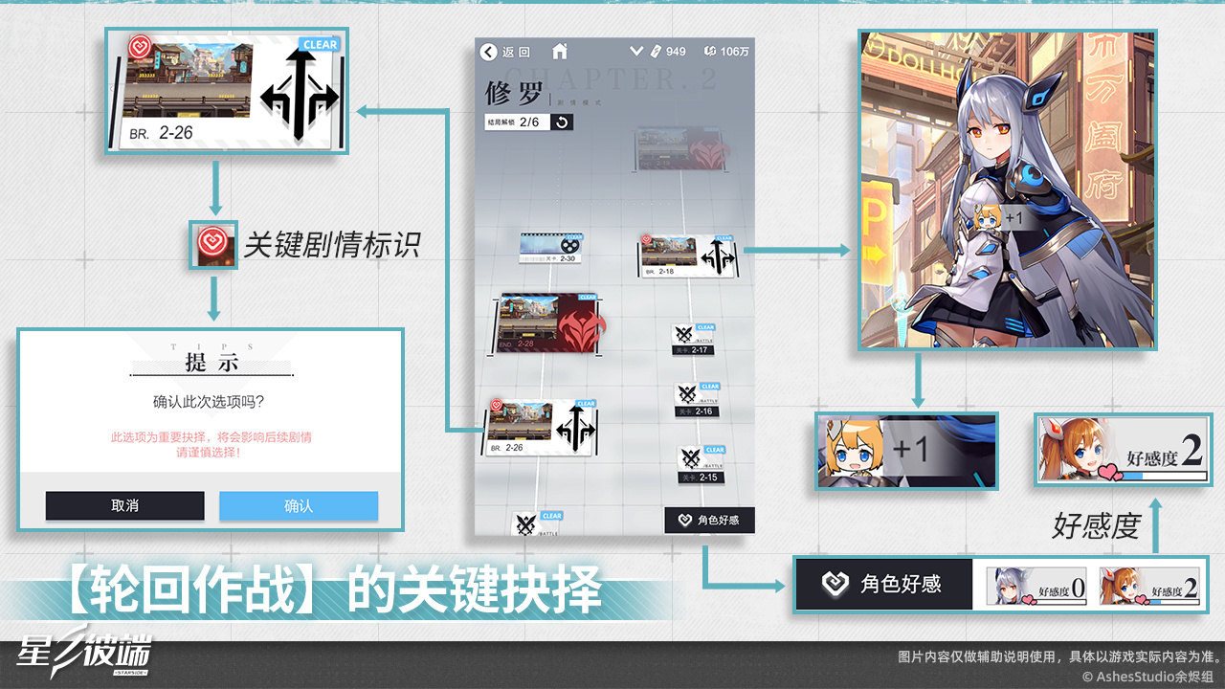Open the 角色好感 button on the stage map
Screen dimensions: 1225x689
tap(709, 520)
